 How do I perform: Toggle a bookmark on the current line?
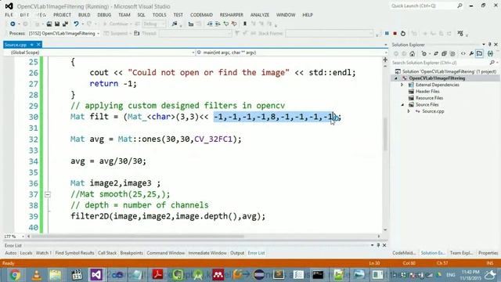[x=245, y=23]
